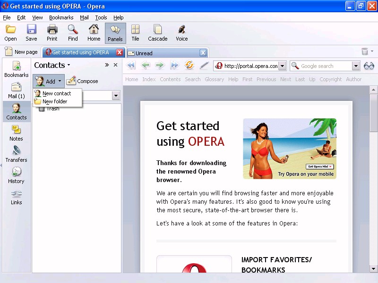
Task: Open the Bookmarks panel
Action: pyautogui.click(x=16, y=69)
